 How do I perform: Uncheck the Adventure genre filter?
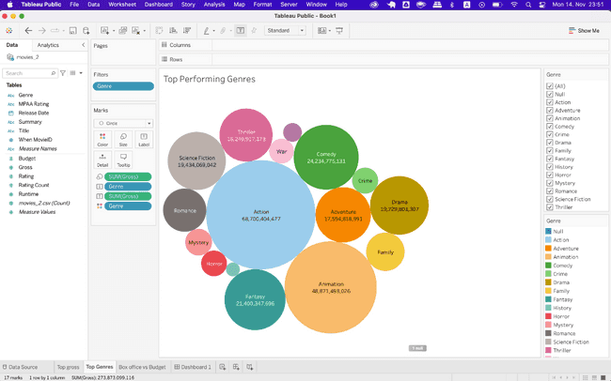click(x=550, y=110)
